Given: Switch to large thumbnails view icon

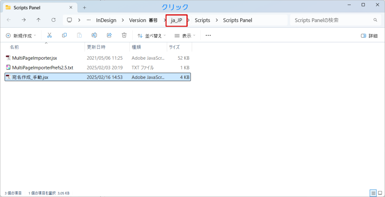Looking at the screenshot, I should click(x=380, y=193).
